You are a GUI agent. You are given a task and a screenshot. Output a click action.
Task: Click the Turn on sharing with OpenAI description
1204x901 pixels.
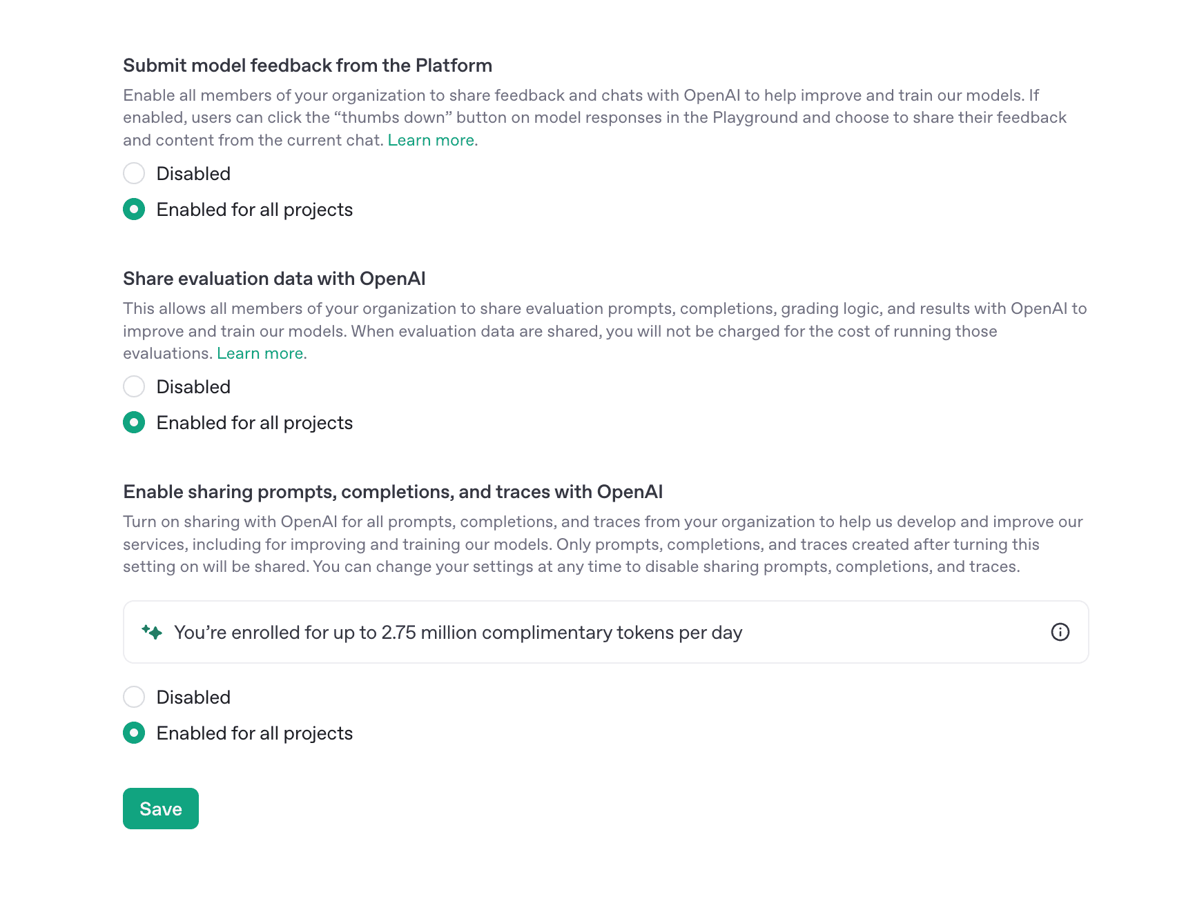point(603,544)
